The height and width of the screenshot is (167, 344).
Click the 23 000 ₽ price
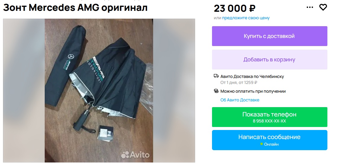235,8
